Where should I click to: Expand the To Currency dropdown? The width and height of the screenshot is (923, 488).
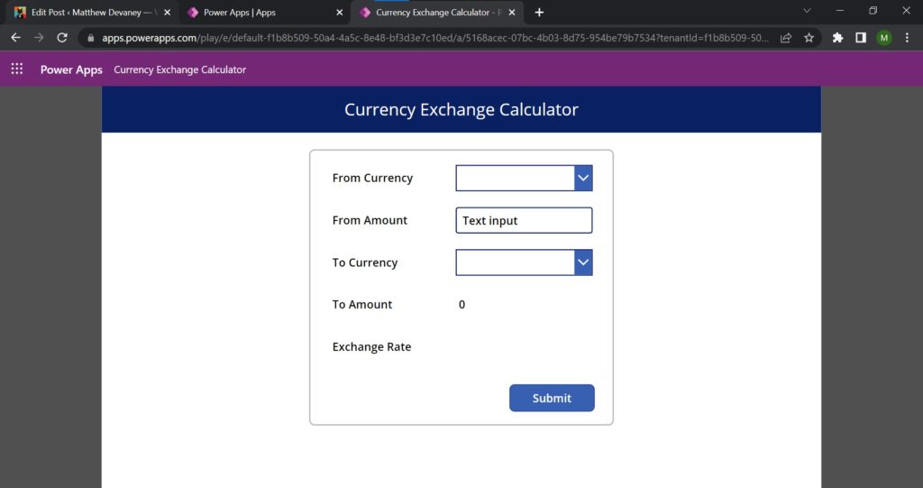coord(583,262)
